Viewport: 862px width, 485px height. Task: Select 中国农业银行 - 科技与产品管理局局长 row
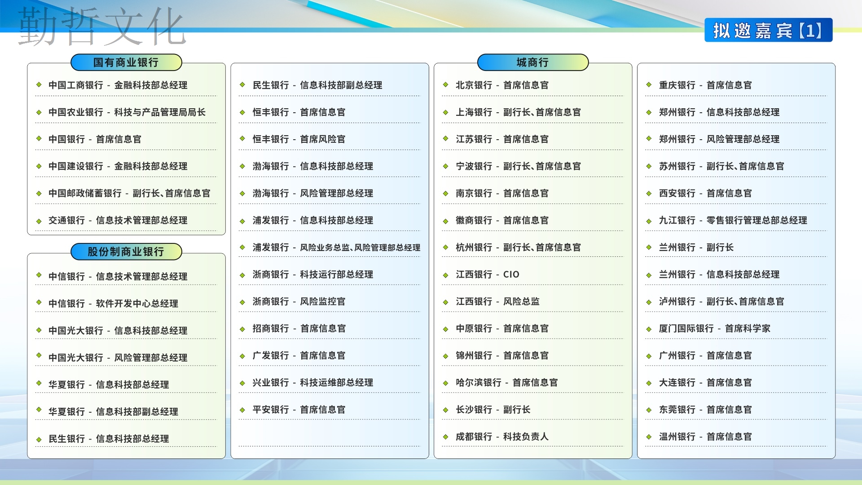click(126, 112)
